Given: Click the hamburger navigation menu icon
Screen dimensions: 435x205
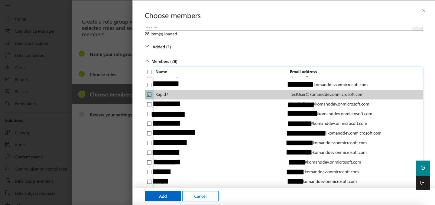Looking at the screenshot, I should (8, 7).
